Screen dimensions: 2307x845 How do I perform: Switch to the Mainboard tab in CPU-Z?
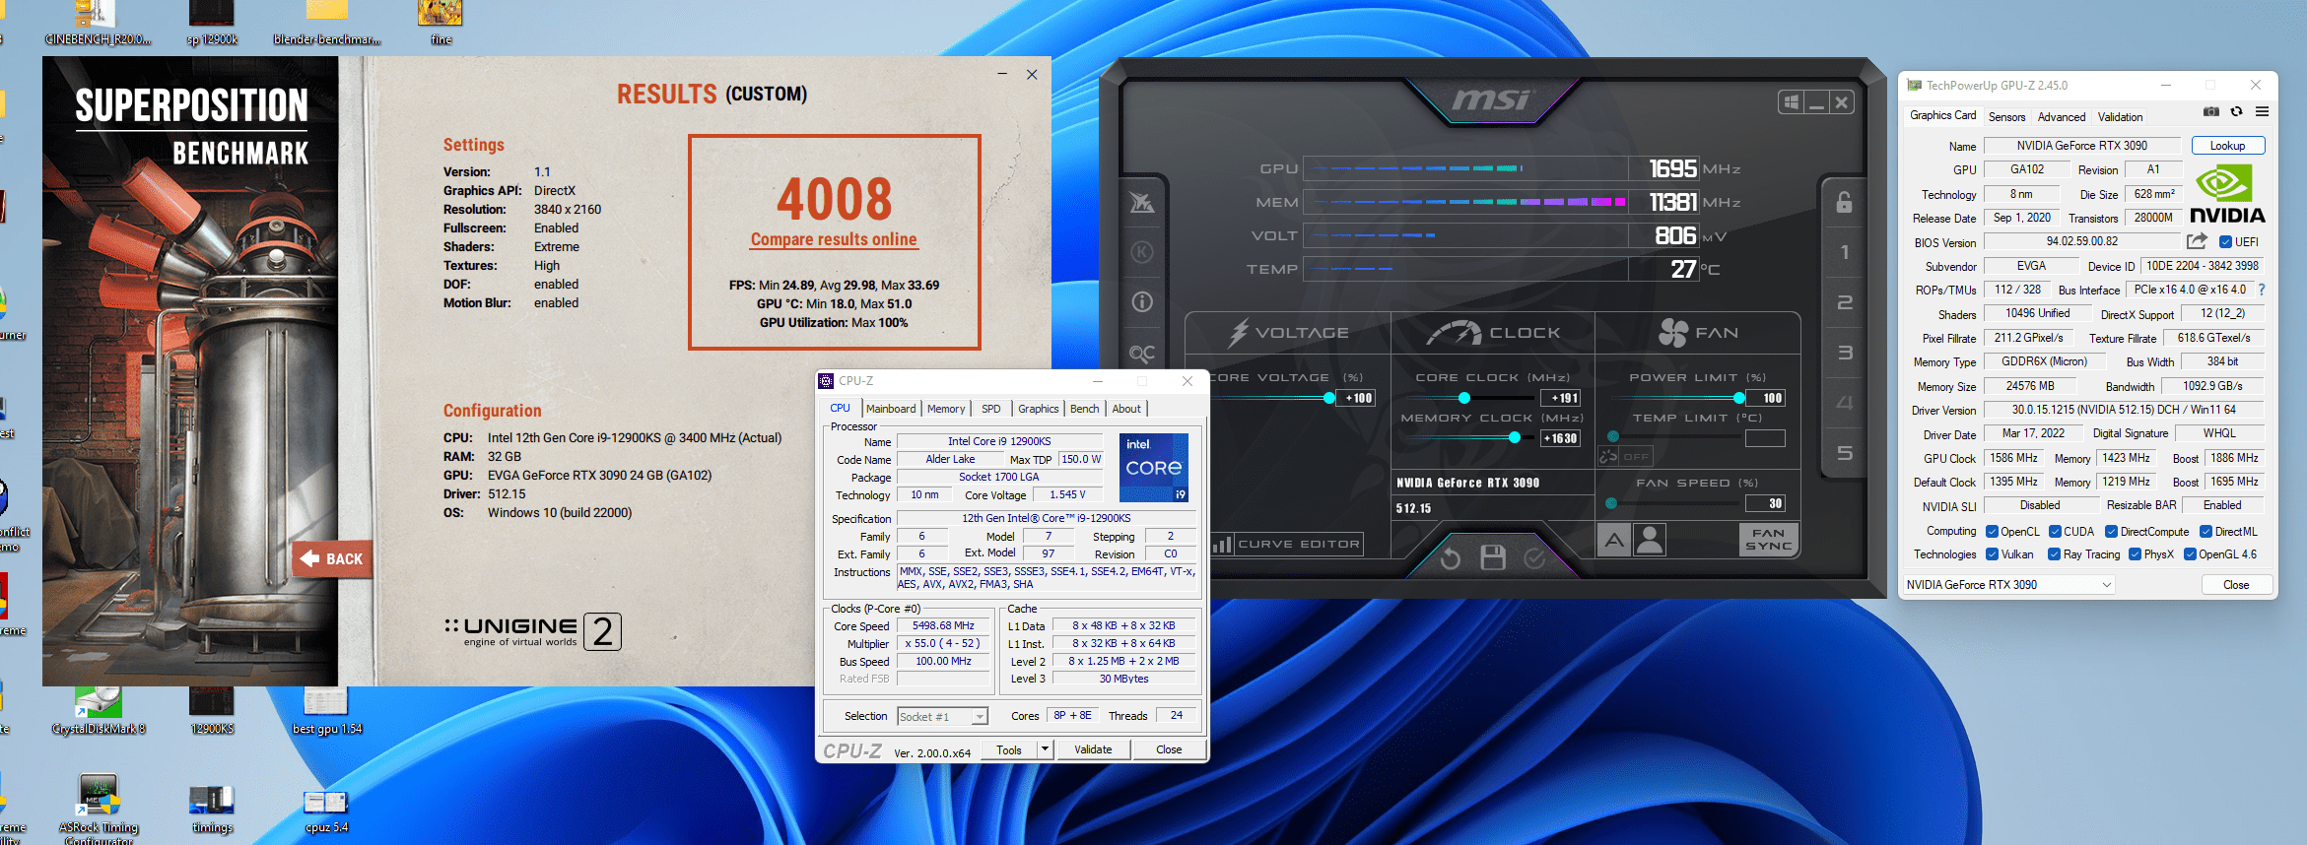point(891,409)
